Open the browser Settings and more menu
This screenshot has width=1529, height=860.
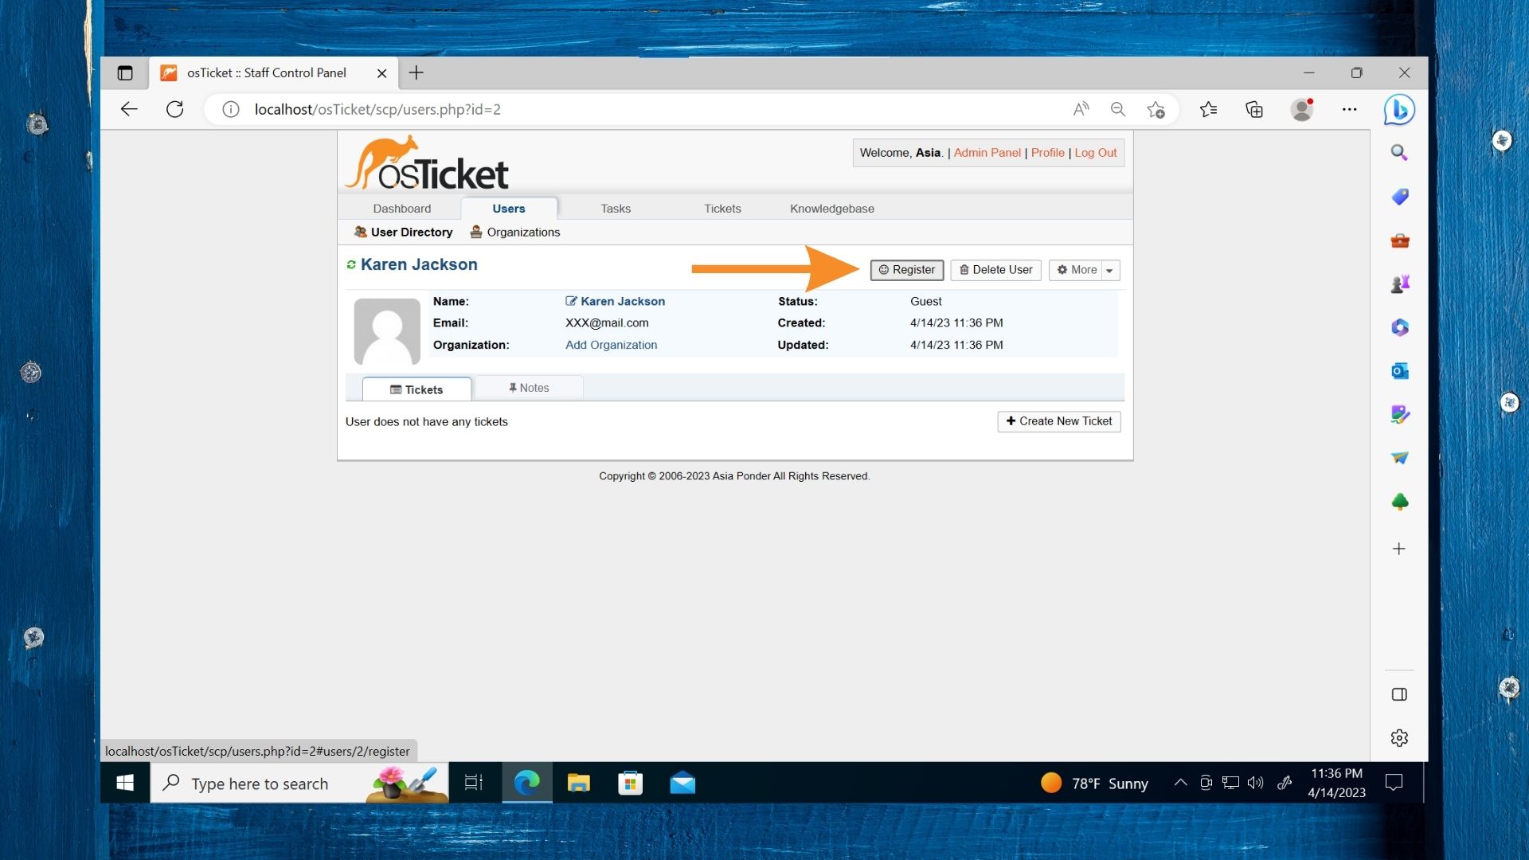click(x=1349, y=110)
